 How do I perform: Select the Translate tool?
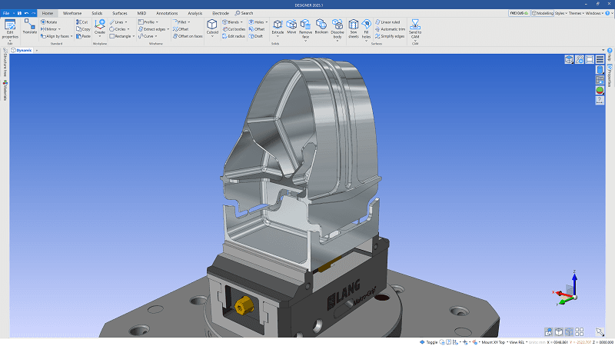tap(29, 25)
